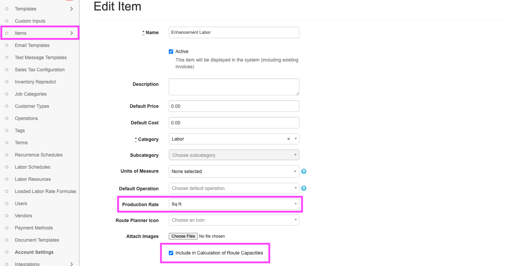The height and width of the screenshot is (266, 507).
Task: Click the Choose Files button
Action: 183,236
